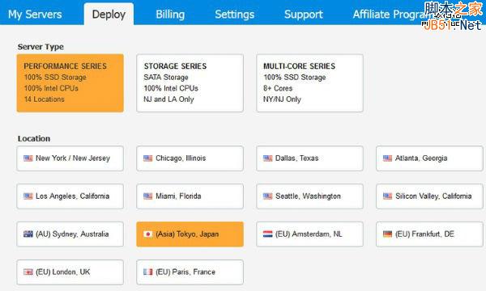The width and height of the screenshot is (486, 291).
Task: Click the US flag icon beside Silicon Valley
Action: pyautogui.click(x=387, y=196)
